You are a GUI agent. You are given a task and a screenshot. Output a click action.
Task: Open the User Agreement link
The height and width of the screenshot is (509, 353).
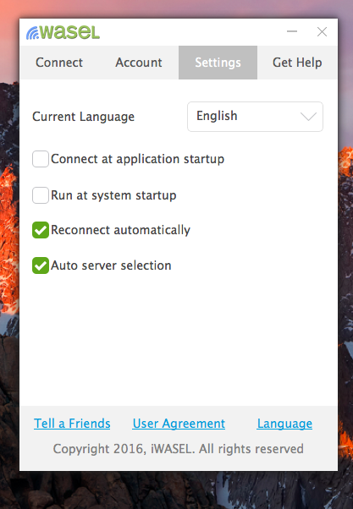pyautogui.click(x=179, y=424)
